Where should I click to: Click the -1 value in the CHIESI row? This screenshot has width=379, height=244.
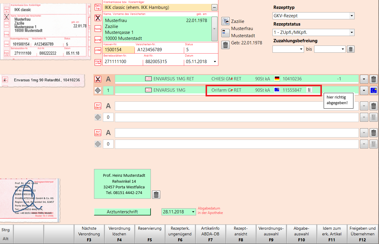coord(339,79)
